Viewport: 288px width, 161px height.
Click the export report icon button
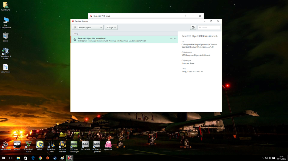point(193,28)
